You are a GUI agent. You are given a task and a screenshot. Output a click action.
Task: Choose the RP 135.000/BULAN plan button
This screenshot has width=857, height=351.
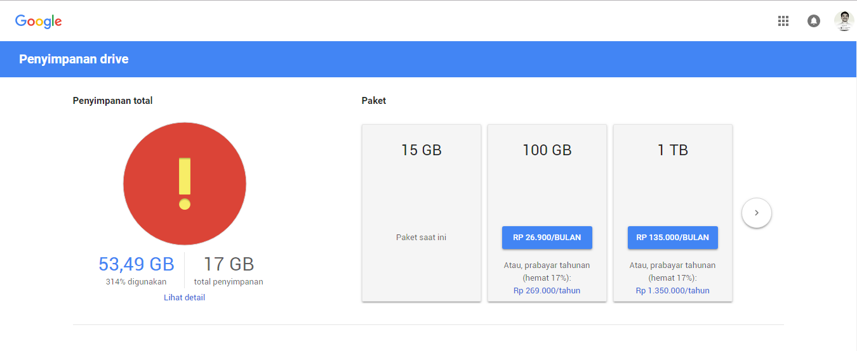(672, 238)
